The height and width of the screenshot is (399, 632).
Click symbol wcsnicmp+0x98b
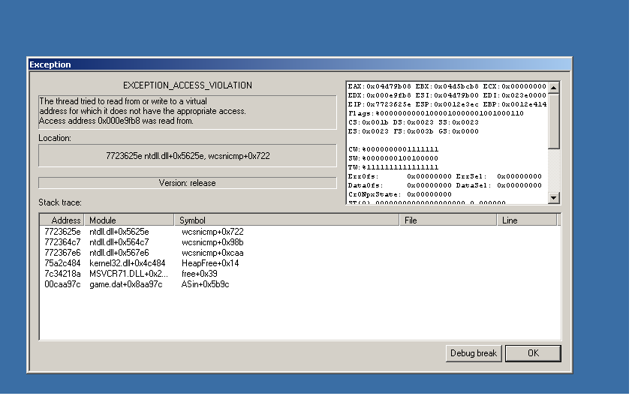(212, 242)
